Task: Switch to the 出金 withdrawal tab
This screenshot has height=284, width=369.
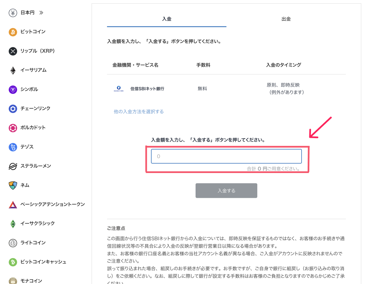Action: tap(286, 19)
